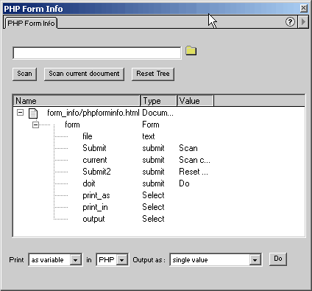Select the 'Submit2' tree item
This screenshot has height=291, width=312.
(x=96, y=172)
